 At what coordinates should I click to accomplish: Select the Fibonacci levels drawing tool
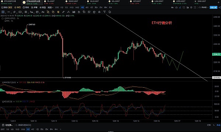(26, 12)
